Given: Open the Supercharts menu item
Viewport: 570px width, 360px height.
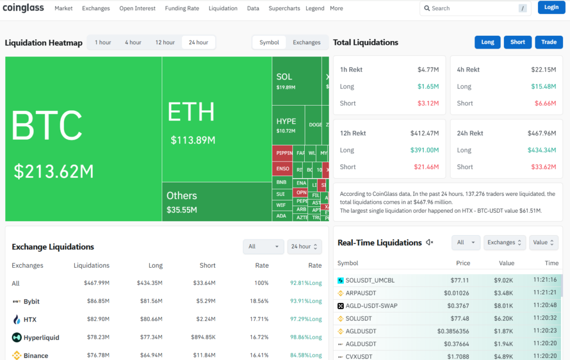Looking at the screenshot, I should coord(284,9).
